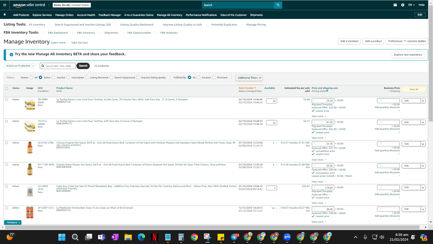Open the Windows Start menu
Screen dimensions: 433x244
62,237
